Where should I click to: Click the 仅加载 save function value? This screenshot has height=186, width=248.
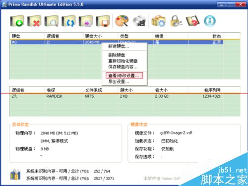pyautogui.click(x=167, y=149)
